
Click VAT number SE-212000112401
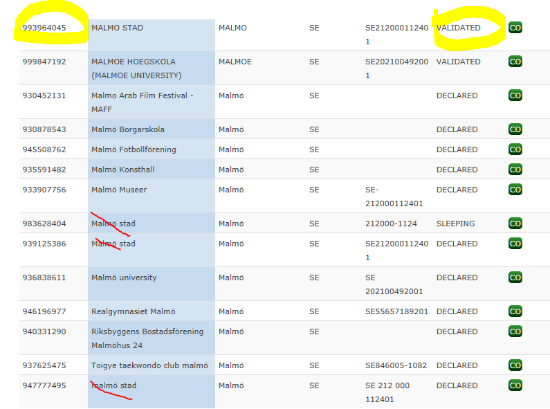(394, 197)
